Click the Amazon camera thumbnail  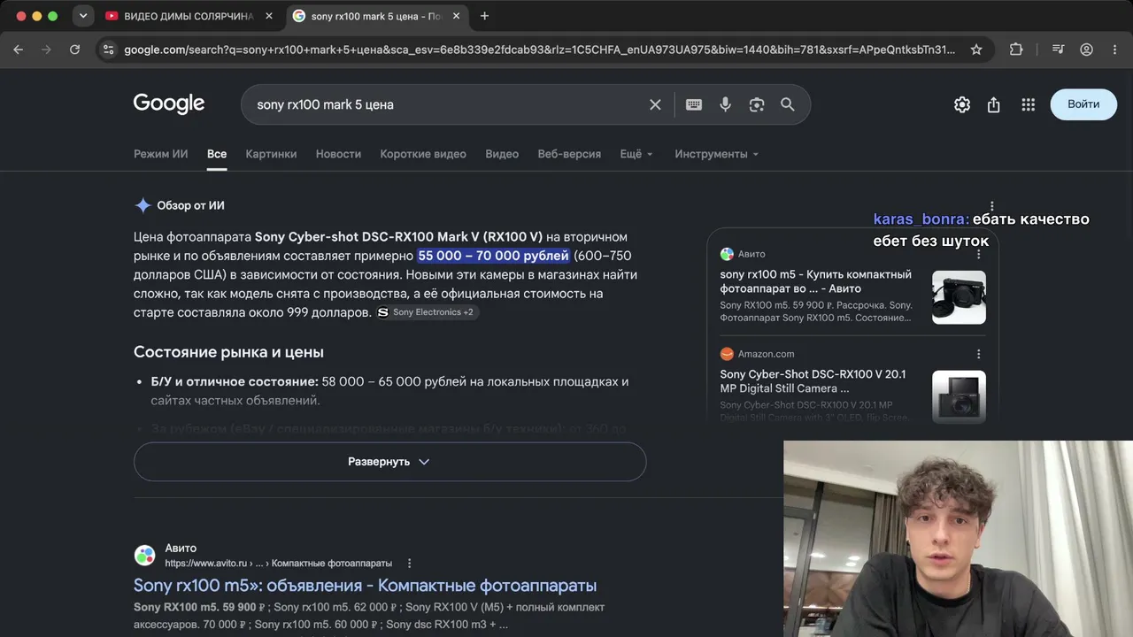click(959, 396)
